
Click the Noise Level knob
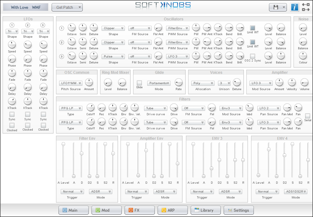[303, 27]
